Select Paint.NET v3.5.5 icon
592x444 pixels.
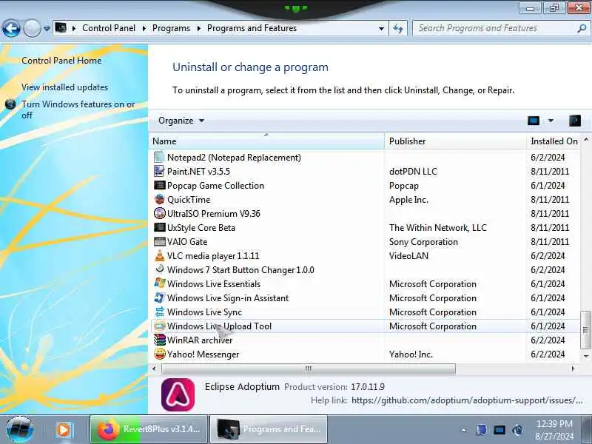pos(159,171)
